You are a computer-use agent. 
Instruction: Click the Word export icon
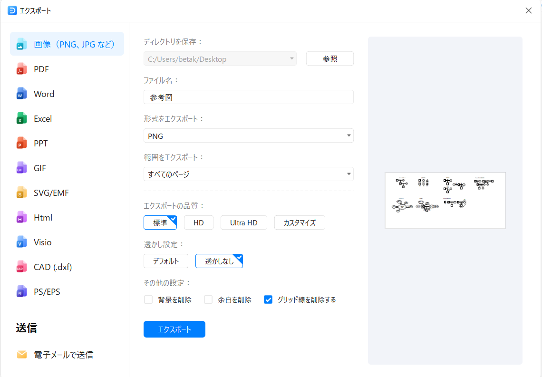pos(21,94)
